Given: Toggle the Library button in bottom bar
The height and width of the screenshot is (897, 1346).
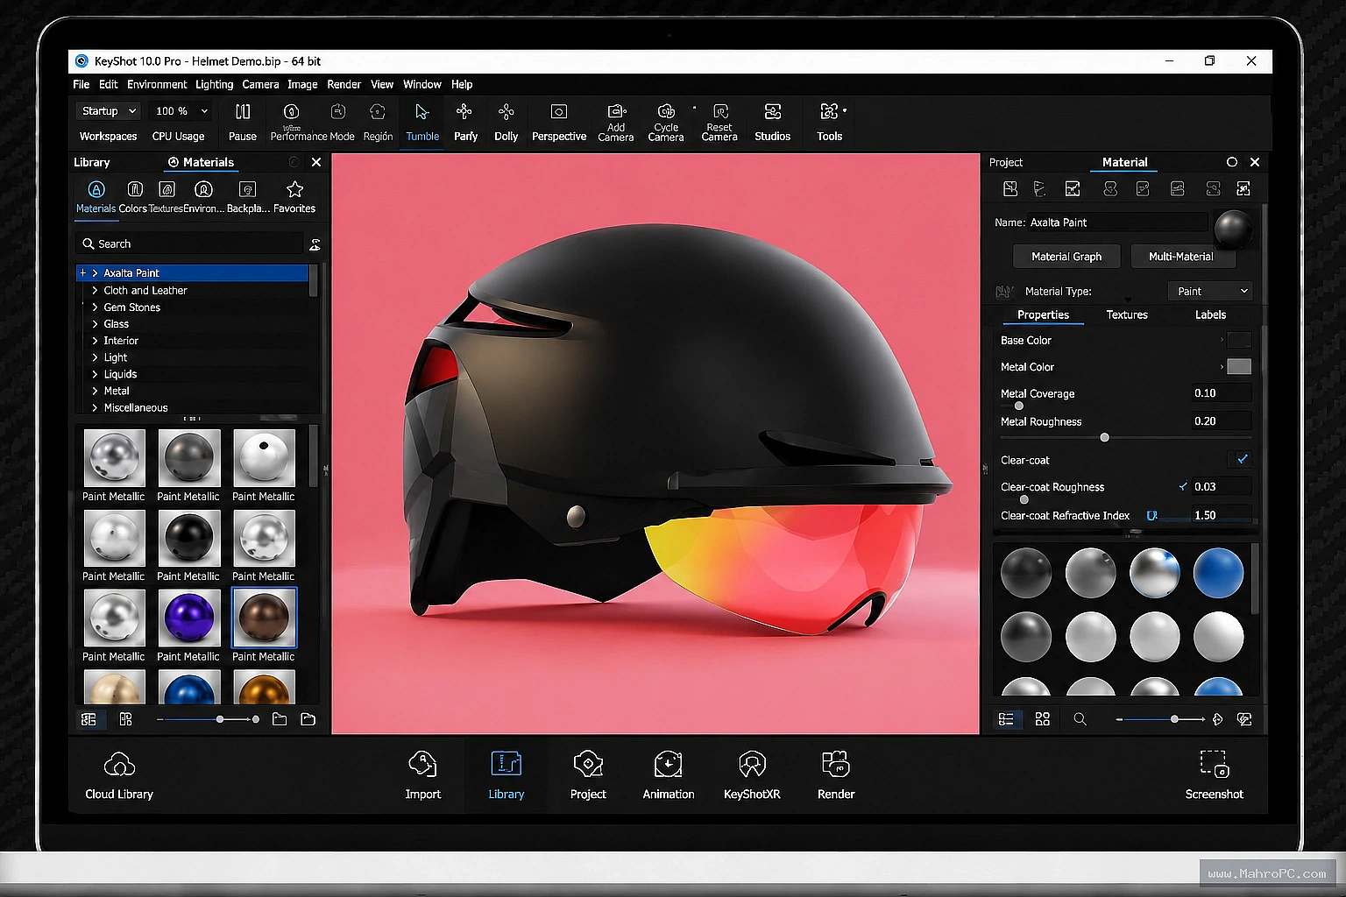Looking at the screenshot, I should click(x=506, y=773).
